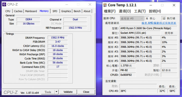This screenshot has height=97, width=182.
Task: Click the Validate button
Action: 68,92
